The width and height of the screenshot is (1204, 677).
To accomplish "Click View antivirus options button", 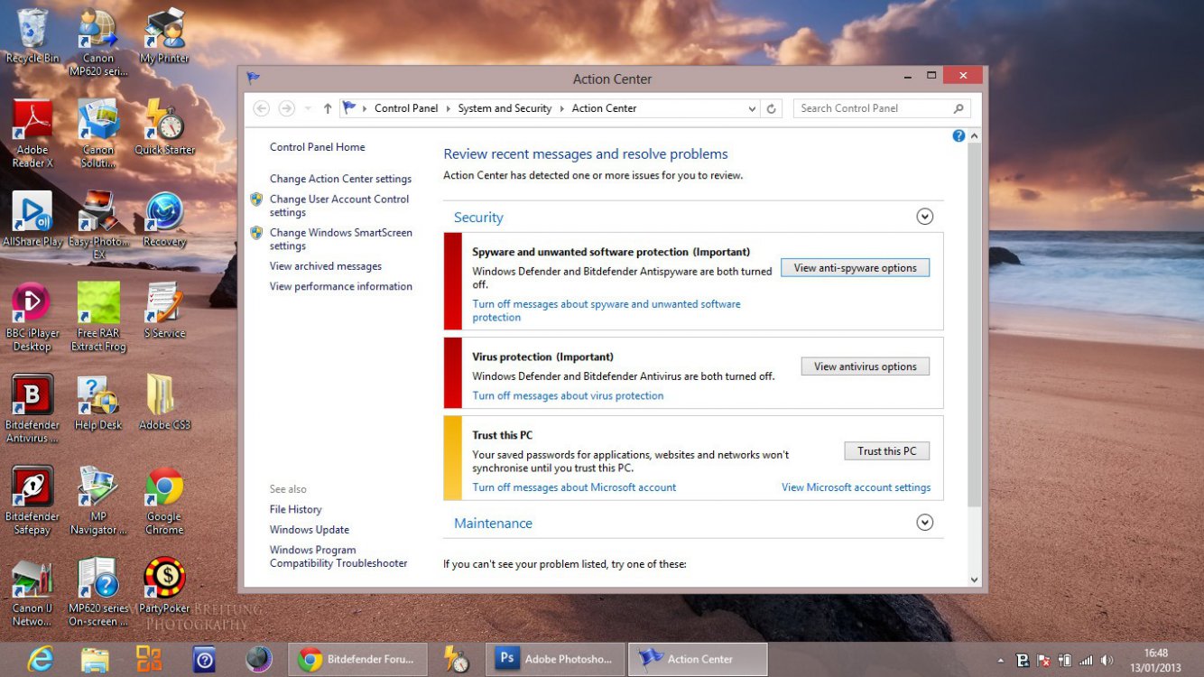I will click(x=865, y=366).
